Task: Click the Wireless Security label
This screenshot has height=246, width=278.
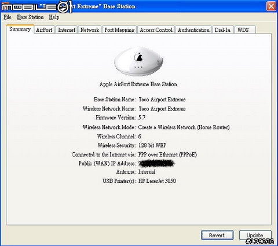Action: pyautogui.click(x=116, y=145)
